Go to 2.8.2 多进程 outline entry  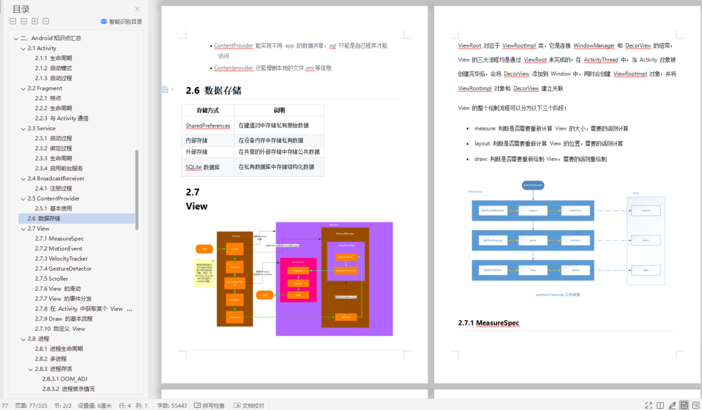coord(50,359)
